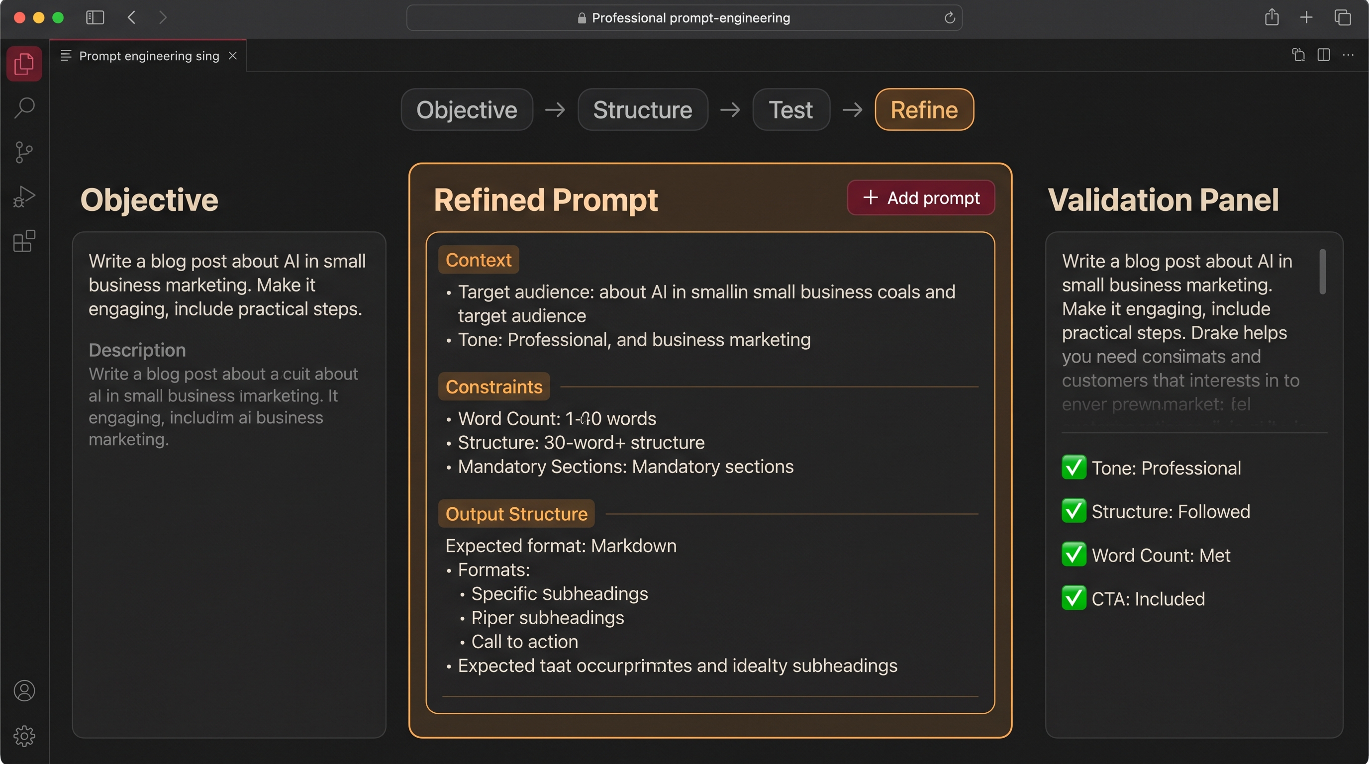Open the Explorer files icon in sidebar

tap(24, 64)
